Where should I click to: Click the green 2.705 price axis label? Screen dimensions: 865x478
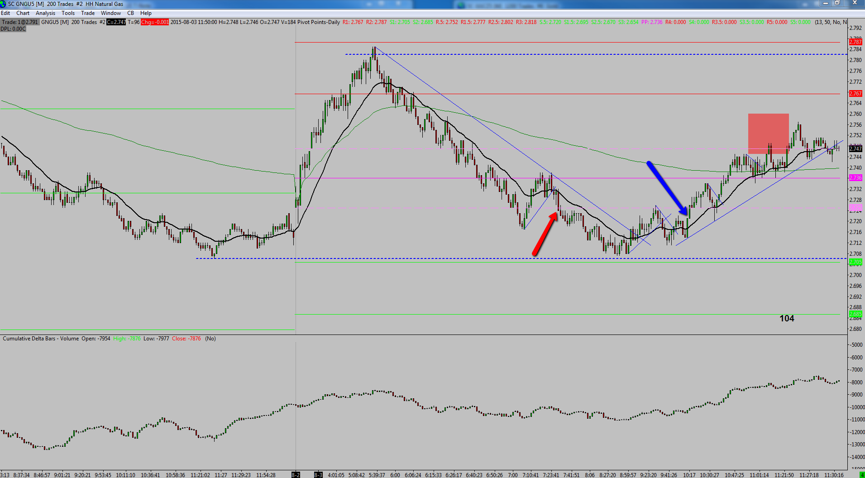point(855,262)
